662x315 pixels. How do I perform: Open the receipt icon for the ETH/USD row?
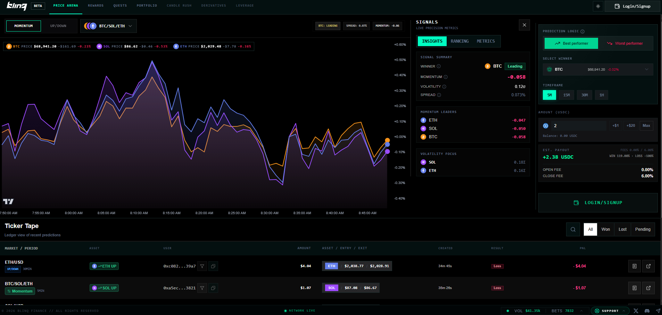(634, 266)
